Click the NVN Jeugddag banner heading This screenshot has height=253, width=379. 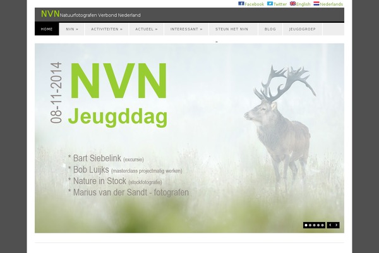pyautogui.click(x=118, y=94)
